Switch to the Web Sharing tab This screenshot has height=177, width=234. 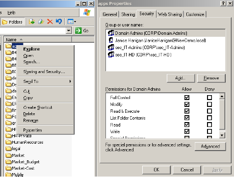click(170, 14)
